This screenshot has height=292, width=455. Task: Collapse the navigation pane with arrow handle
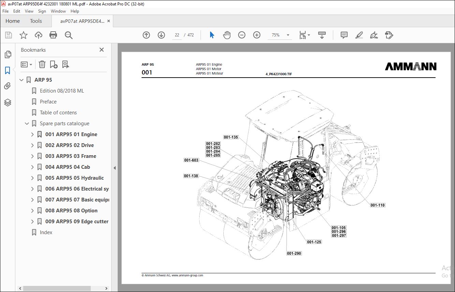(x=115, y=168)
